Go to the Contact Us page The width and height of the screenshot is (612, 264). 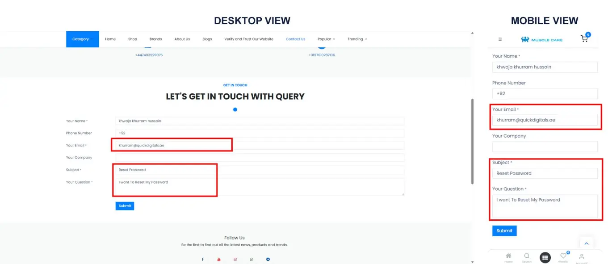tap(295, 39)
